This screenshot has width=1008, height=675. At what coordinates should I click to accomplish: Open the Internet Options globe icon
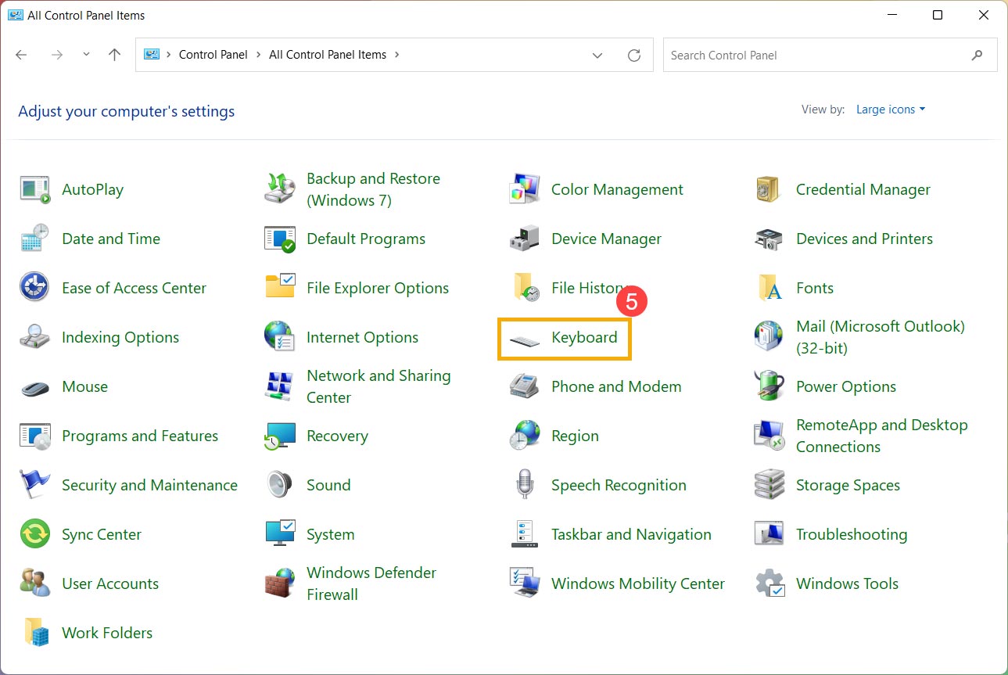280,337
